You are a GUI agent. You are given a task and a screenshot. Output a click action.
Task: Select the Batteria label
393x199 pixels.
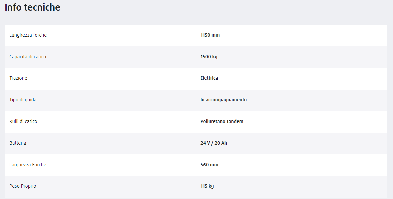(18, 143)
